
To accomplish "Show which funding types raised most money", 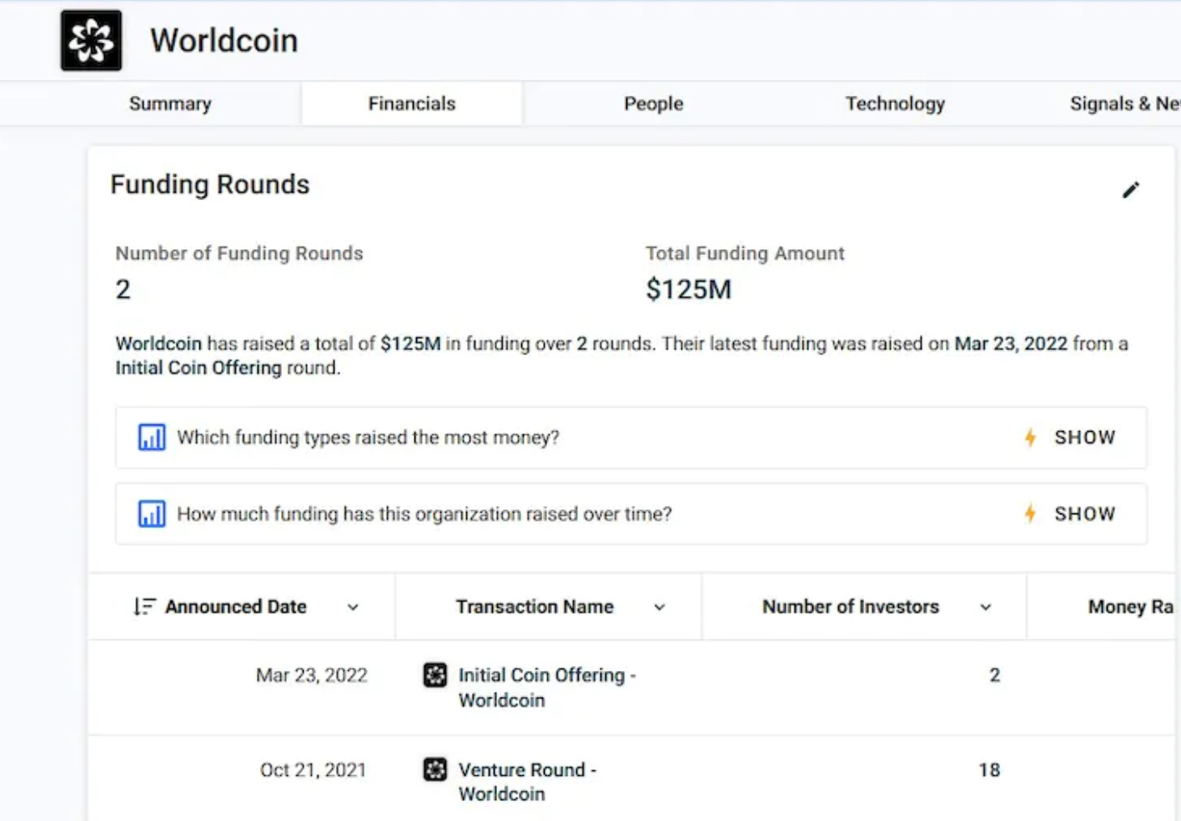I will (1084, 438).
